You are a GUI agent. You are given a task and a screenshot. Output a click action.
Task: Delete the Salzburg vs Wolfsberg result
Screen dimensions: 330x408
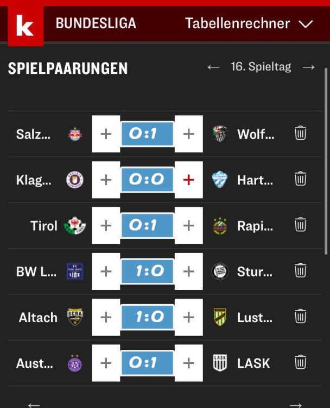tap(301, 133)
